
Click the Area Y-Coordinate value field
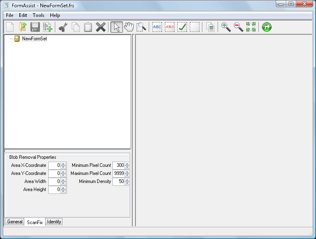[x=55, y=173]
